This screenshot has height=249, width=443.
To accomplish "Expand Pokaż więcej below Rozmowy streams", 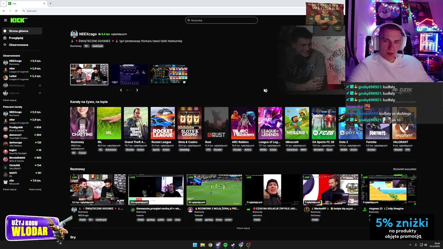I will click(x=243, y=228).
